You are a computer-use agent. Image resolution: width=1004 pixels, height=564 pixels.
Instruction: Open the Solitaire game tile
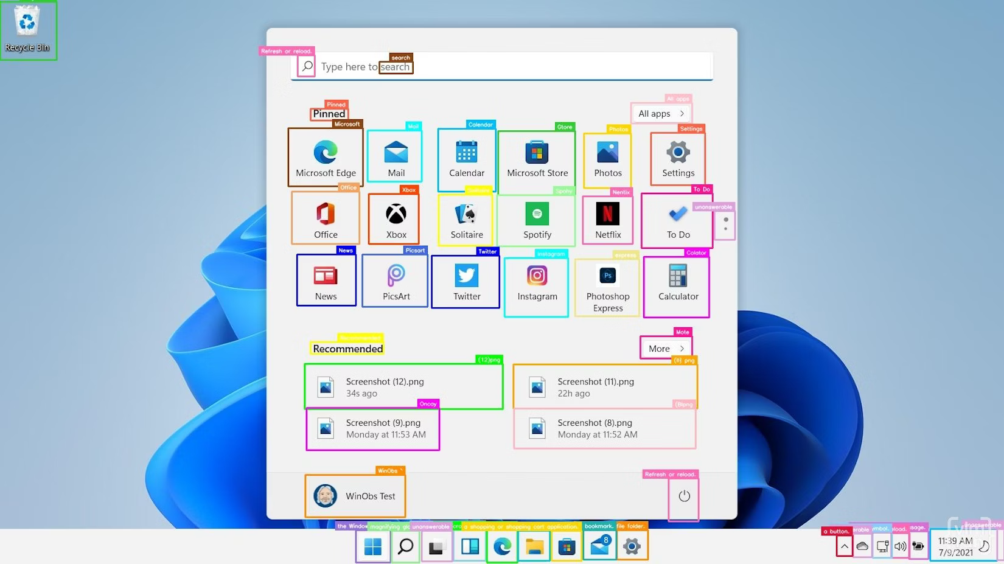[466, 220]
